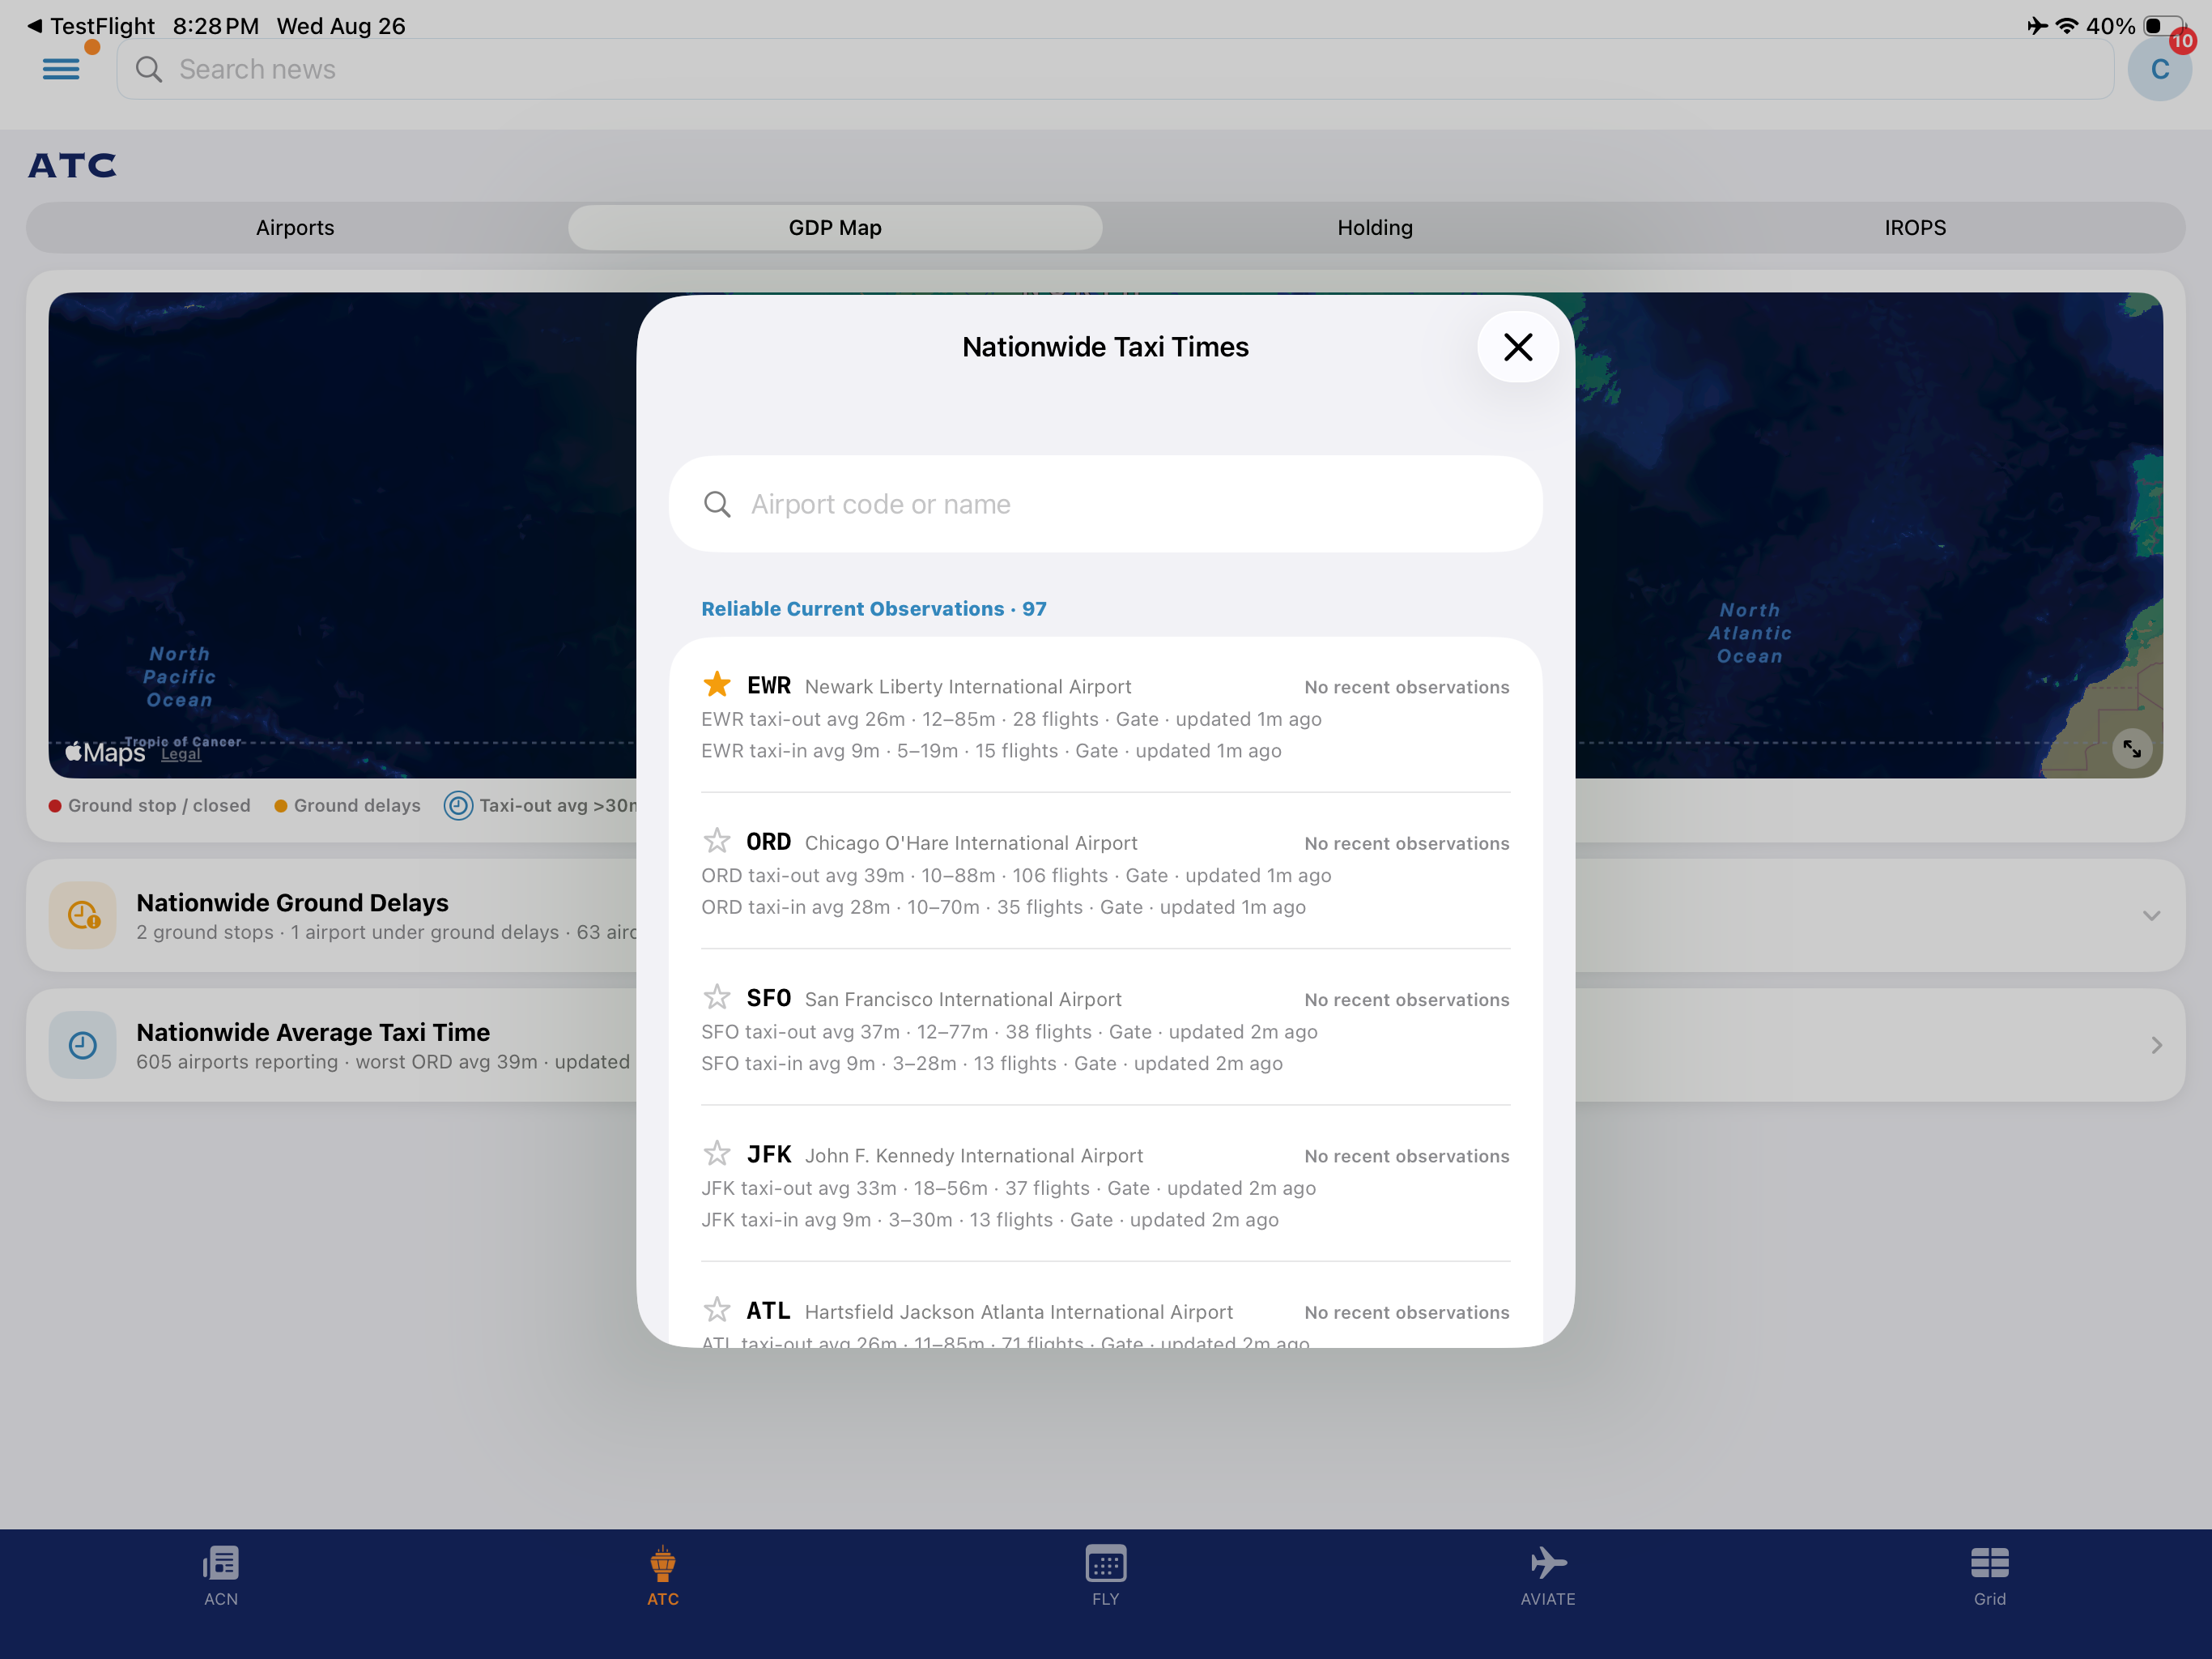Tap the battery icon in status bar
Screen dimensions: 2212x1659
(2164, 26)
